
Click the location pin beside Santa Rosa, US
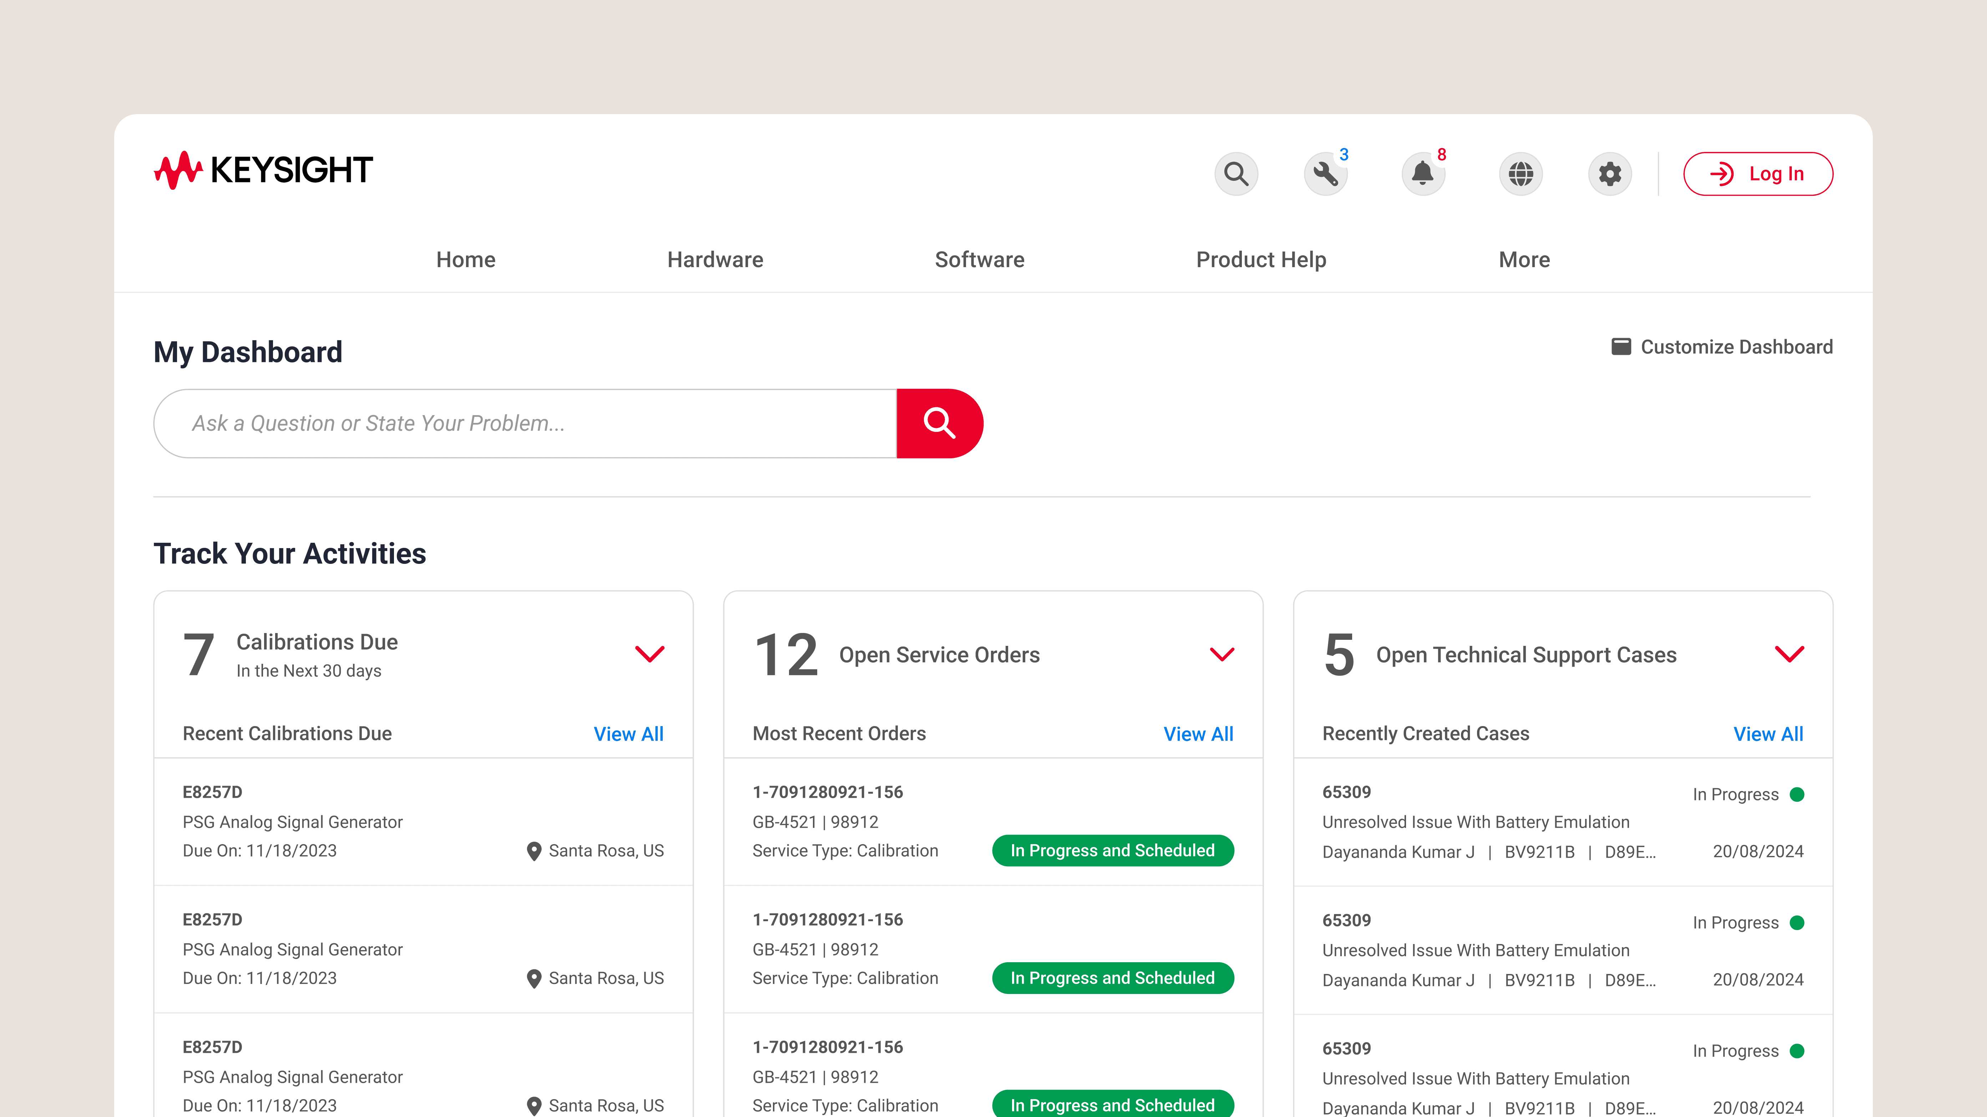534,851
